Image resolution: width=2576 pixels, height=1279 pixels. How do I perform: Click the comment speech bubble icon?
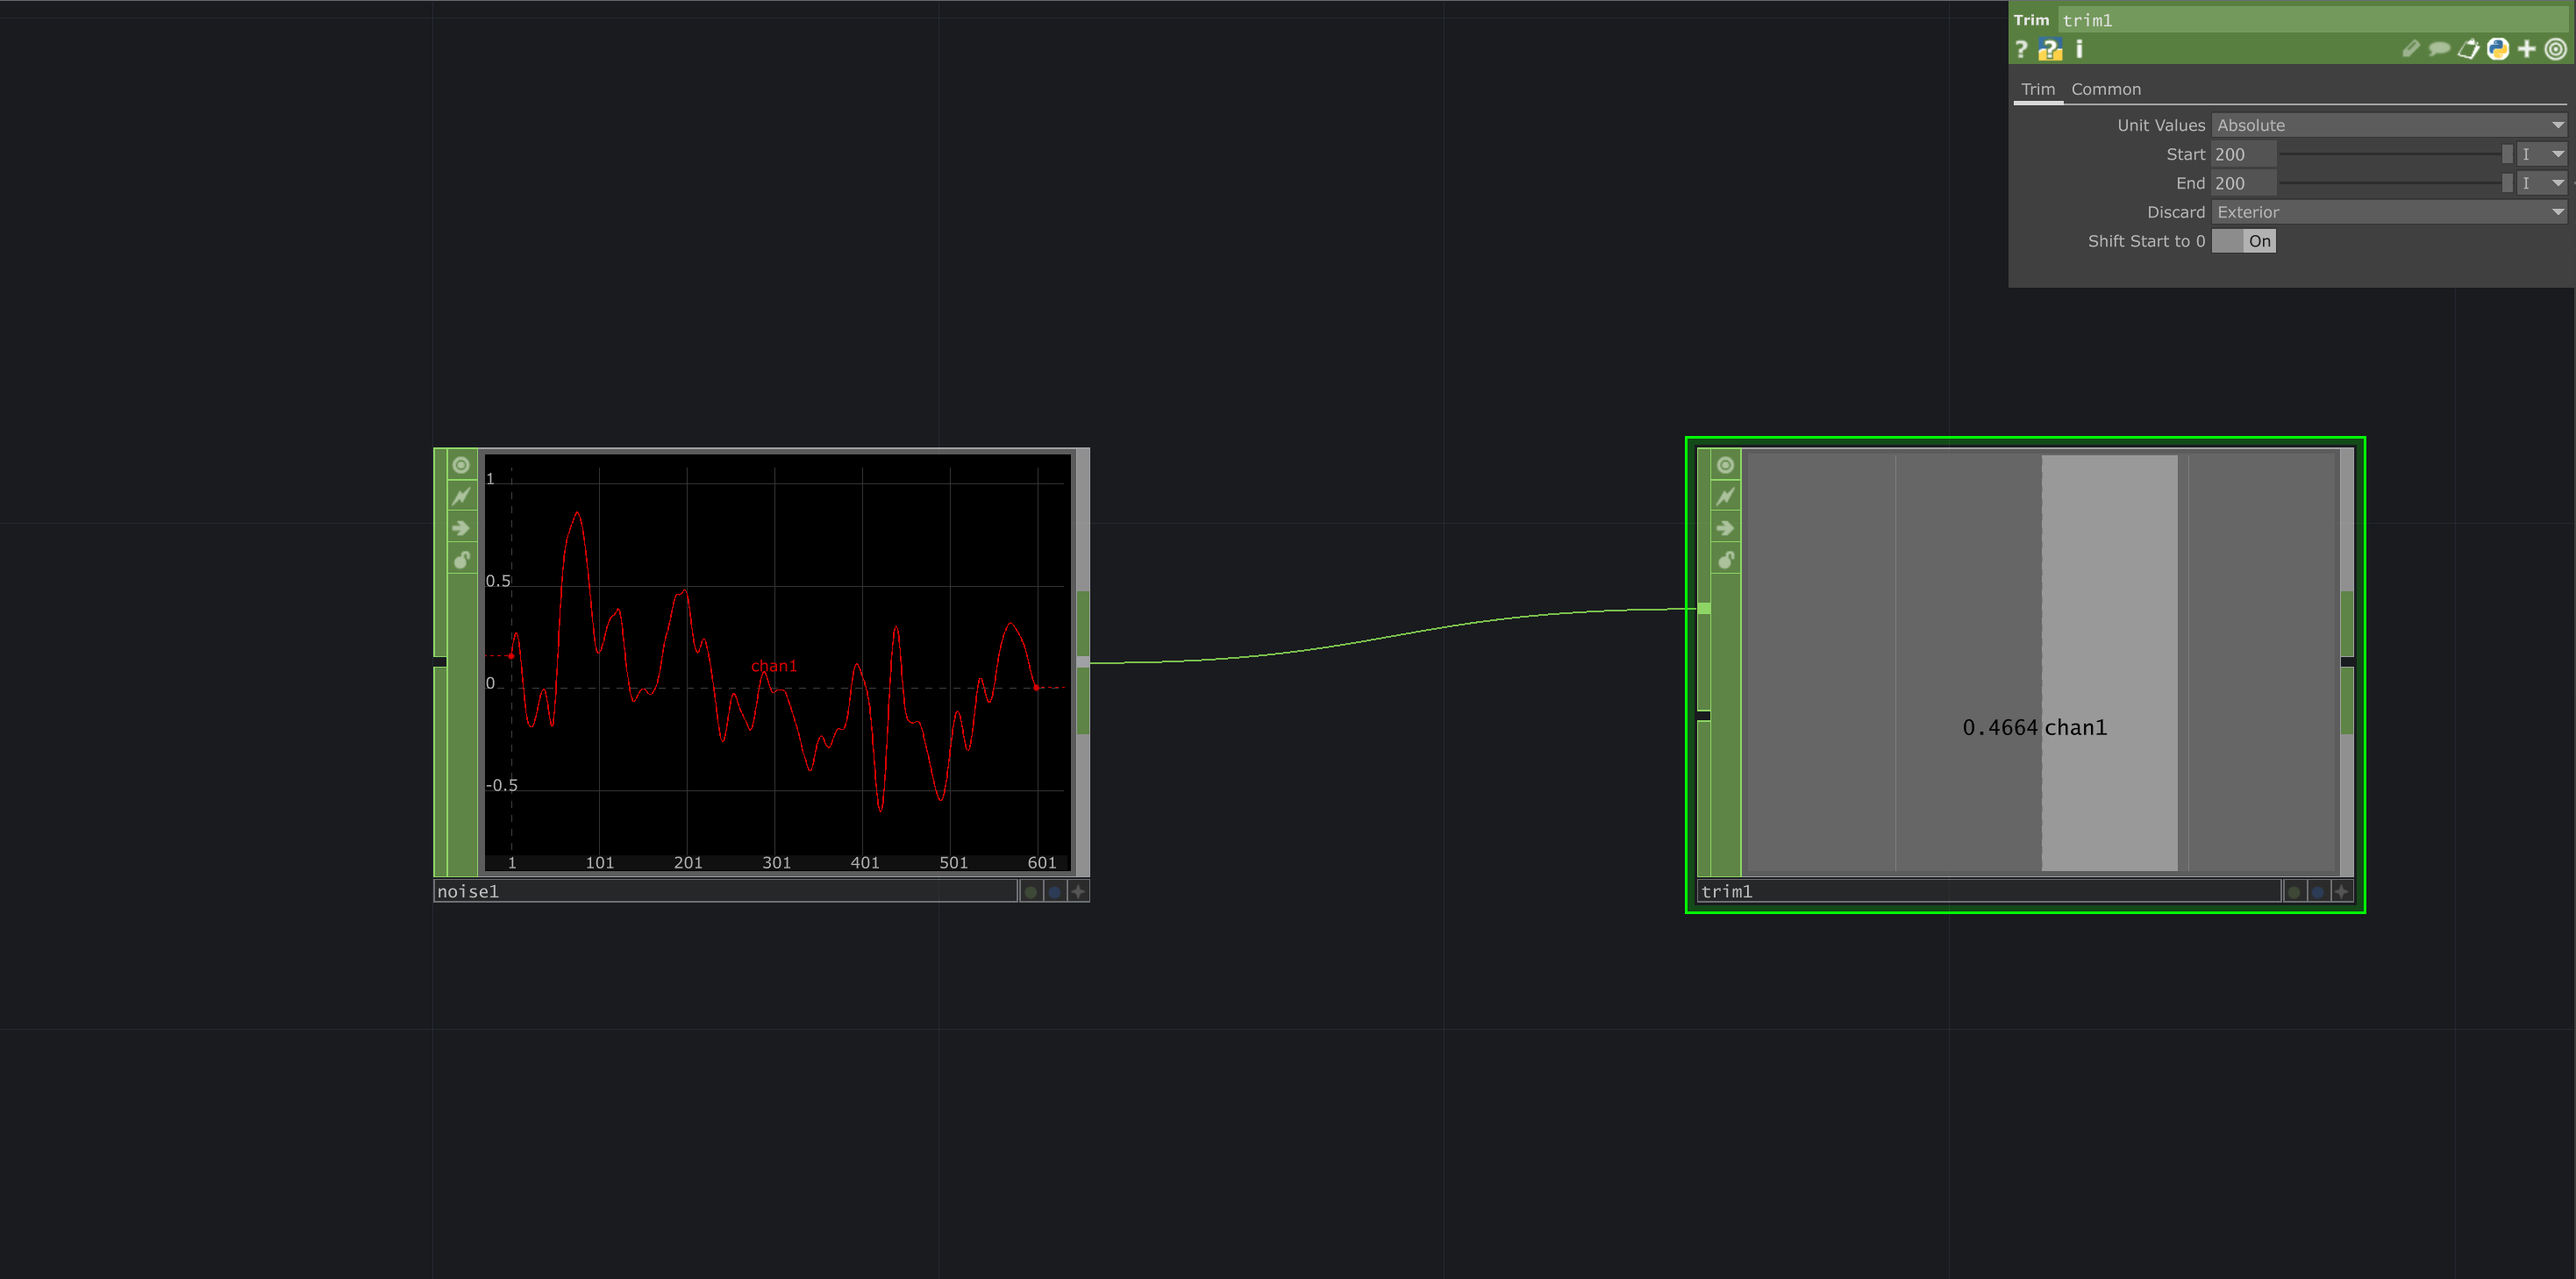[2439, 49]
